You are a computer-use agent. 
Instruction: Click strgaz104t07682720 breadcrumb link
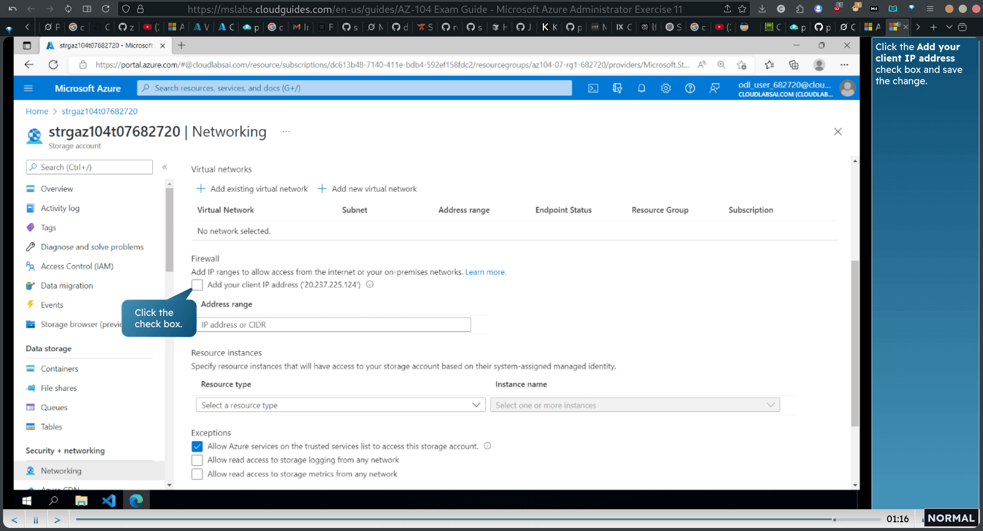99,111
